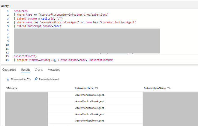Open the Charts tab

39,70
